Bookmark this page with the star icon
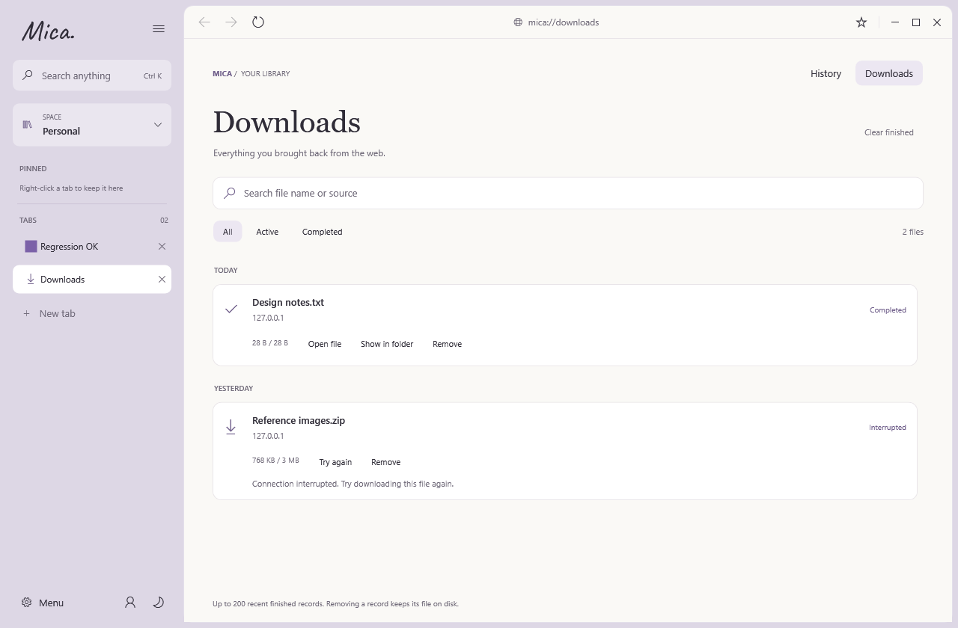The image size is (958, 628). pos(861,22)
